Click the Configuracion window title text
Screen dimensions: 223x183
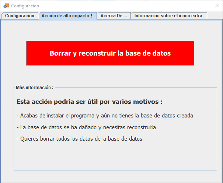coord(25,6)
